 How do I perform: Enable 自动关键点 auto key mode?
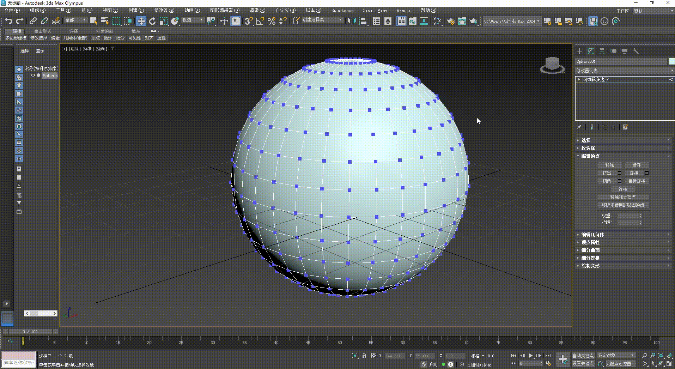tap(584, 356)
